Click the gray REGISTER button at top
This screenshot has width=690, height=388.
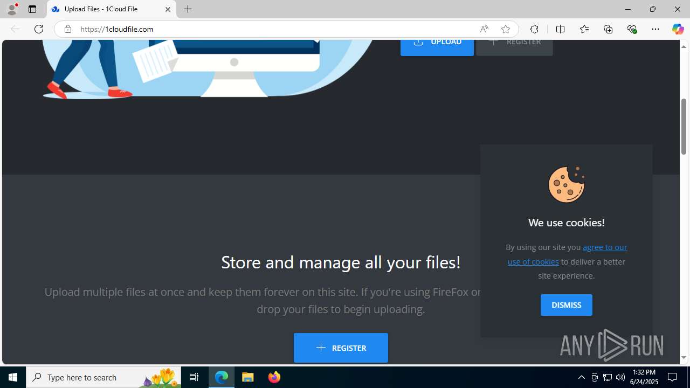(514, 47)
